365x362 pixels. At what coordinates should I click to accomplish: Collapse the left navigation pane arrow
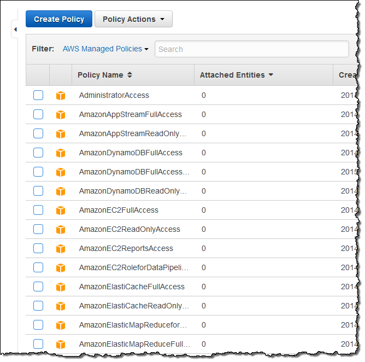[x=15, y=30]
